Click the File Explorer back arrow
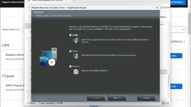Viewport: 191px width, 107px height. [29, 7]
